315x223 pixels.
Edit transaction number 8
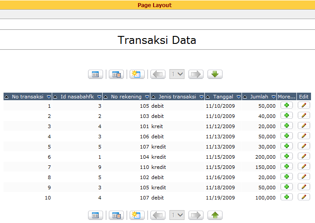point(304,177)
